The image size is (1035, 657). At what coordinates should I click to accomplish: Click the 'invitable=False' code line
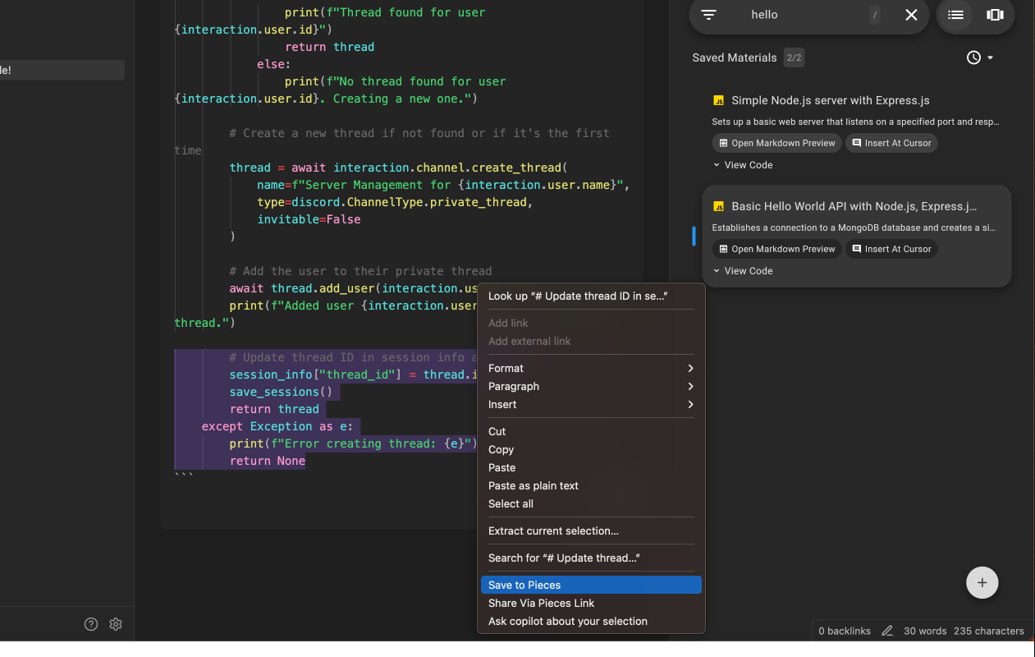pyautogui.click(x=309, y=219)
